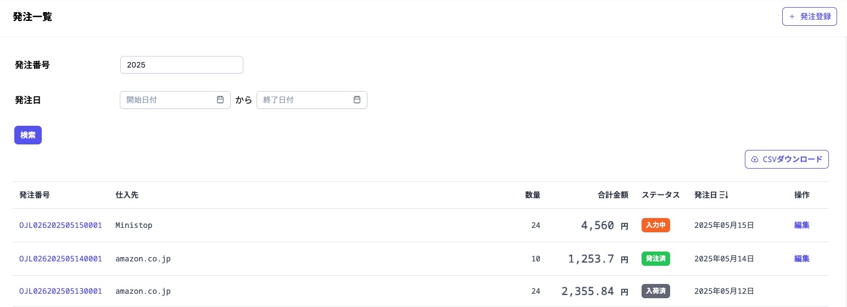Click the plus icon on 発注登録 button
This screenshot has width=847, height=307.
[792, 16]
